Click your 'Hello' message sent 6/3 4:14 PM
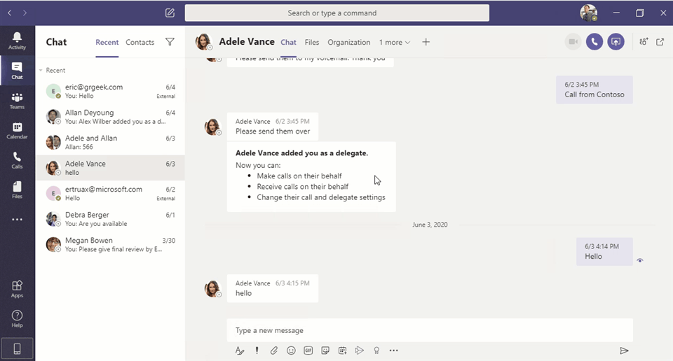 click(x=604, y=252)
